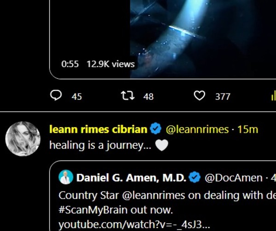This screenshot has height=231, width=276.
Task: Click the retweet count 48
Action: [x=148, y=96]
